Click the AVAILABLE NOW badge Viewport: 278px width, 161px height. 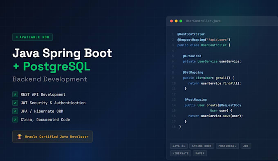32,37
